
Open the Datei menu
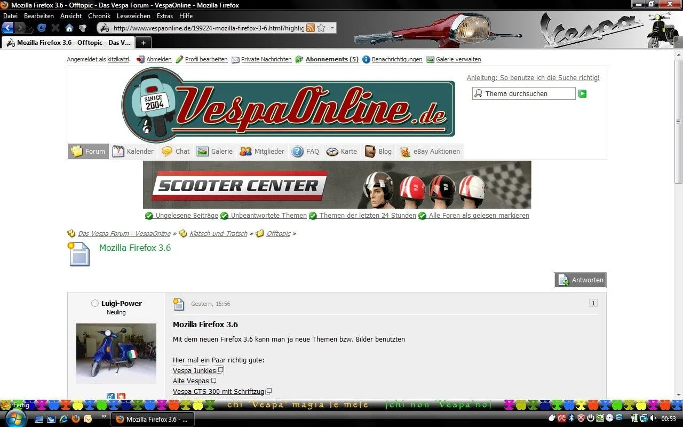point(10,16)
